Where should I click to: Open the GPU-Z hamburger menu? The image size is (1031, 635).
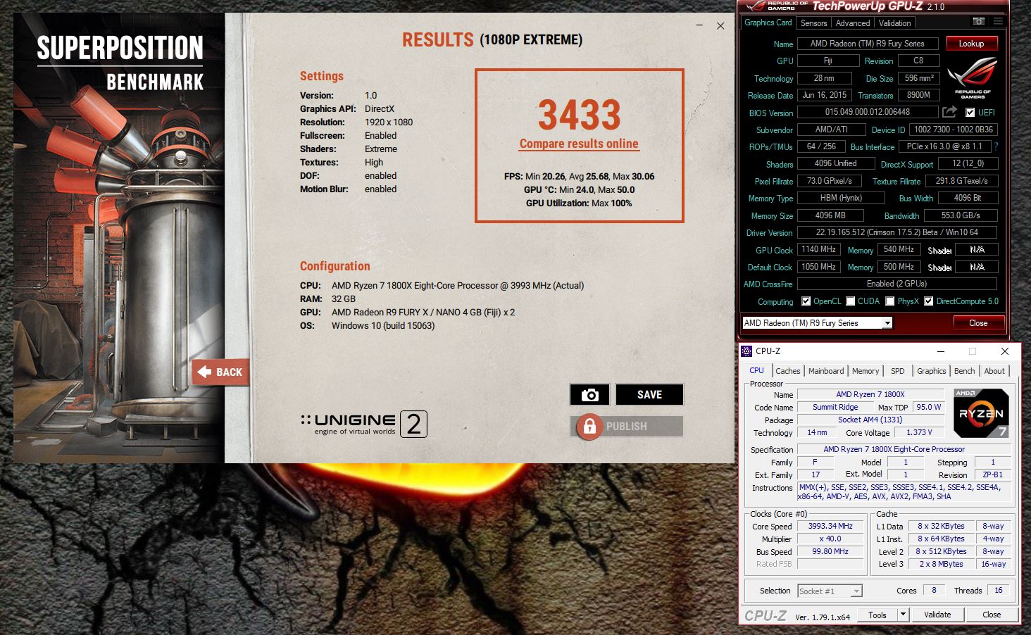(x=998, y=22)
